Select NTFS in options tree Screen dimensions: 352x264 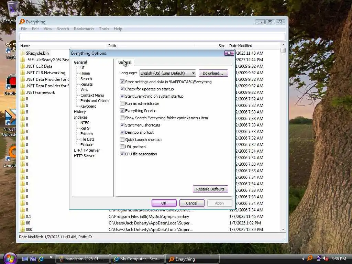[x=85, y=123]
